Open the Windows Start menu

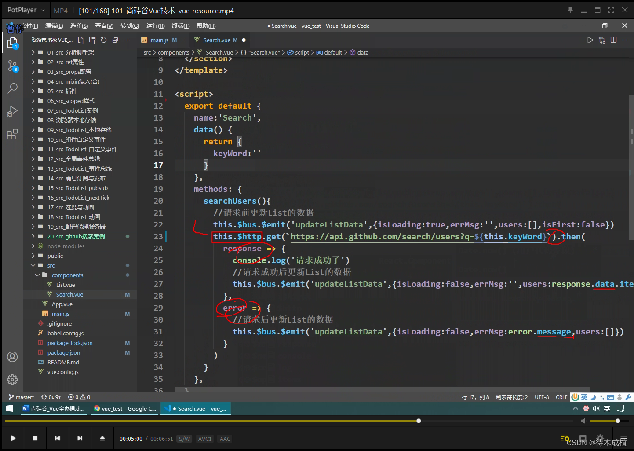10,408
